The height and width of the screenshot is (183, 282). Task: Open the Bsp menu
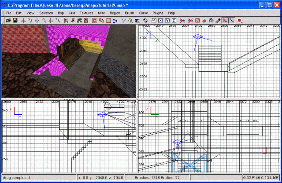coord(61,13)
